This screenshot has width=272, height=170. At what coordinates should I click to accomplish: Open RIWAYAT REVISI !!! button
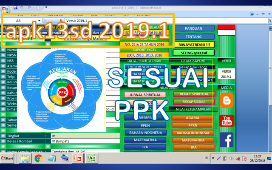click(x=194, y=45)
